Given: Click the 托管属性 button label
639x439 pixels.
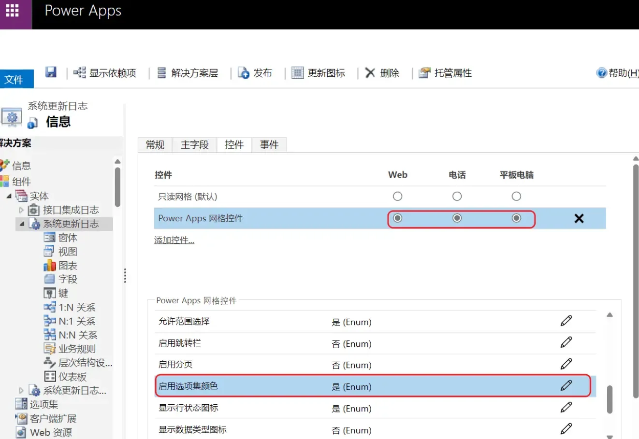Looking at the screenshot, I should [453, 73].
